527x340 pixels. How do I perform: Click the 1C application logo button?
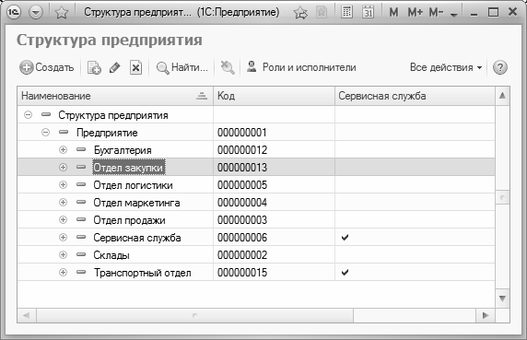point(14,12)
